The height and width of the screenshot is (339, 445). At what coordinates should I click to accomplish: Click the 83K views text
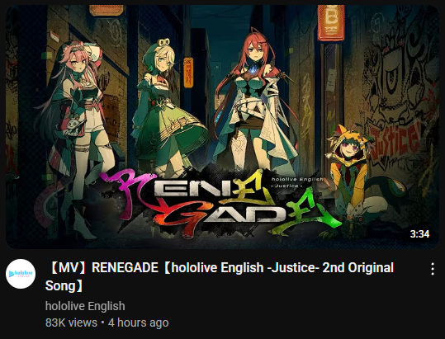click(x=71, y=323)
